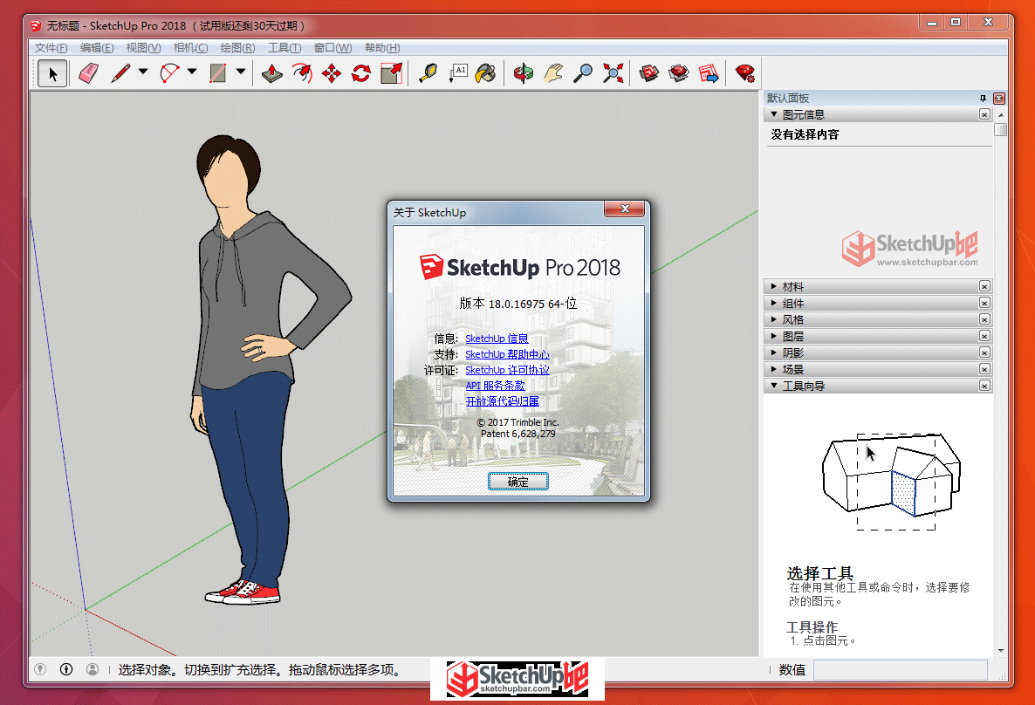Image resolution: width=1035 pixels, height=705 pixels.
Task: Expand the 场景 panel
Action: click(x=773, y=369)
